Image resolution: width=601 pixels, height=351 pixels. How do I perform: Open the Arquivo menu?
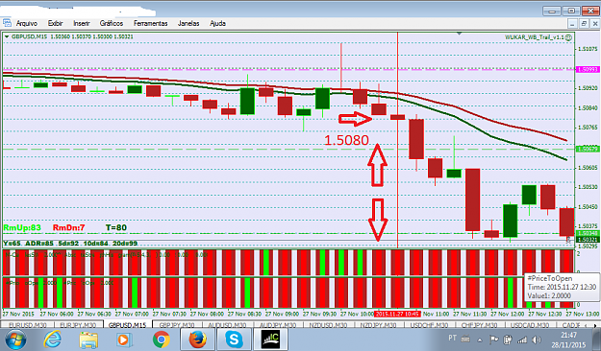[27, 23]
